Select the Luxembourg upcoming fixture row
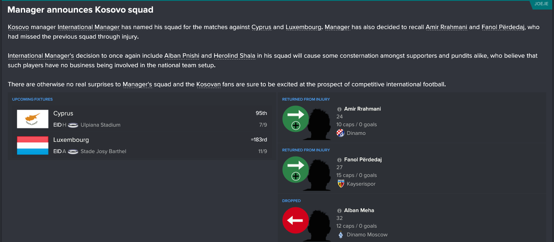Image resolution: width=554 pixels, height=242 pixels. [x=142, y=146]
